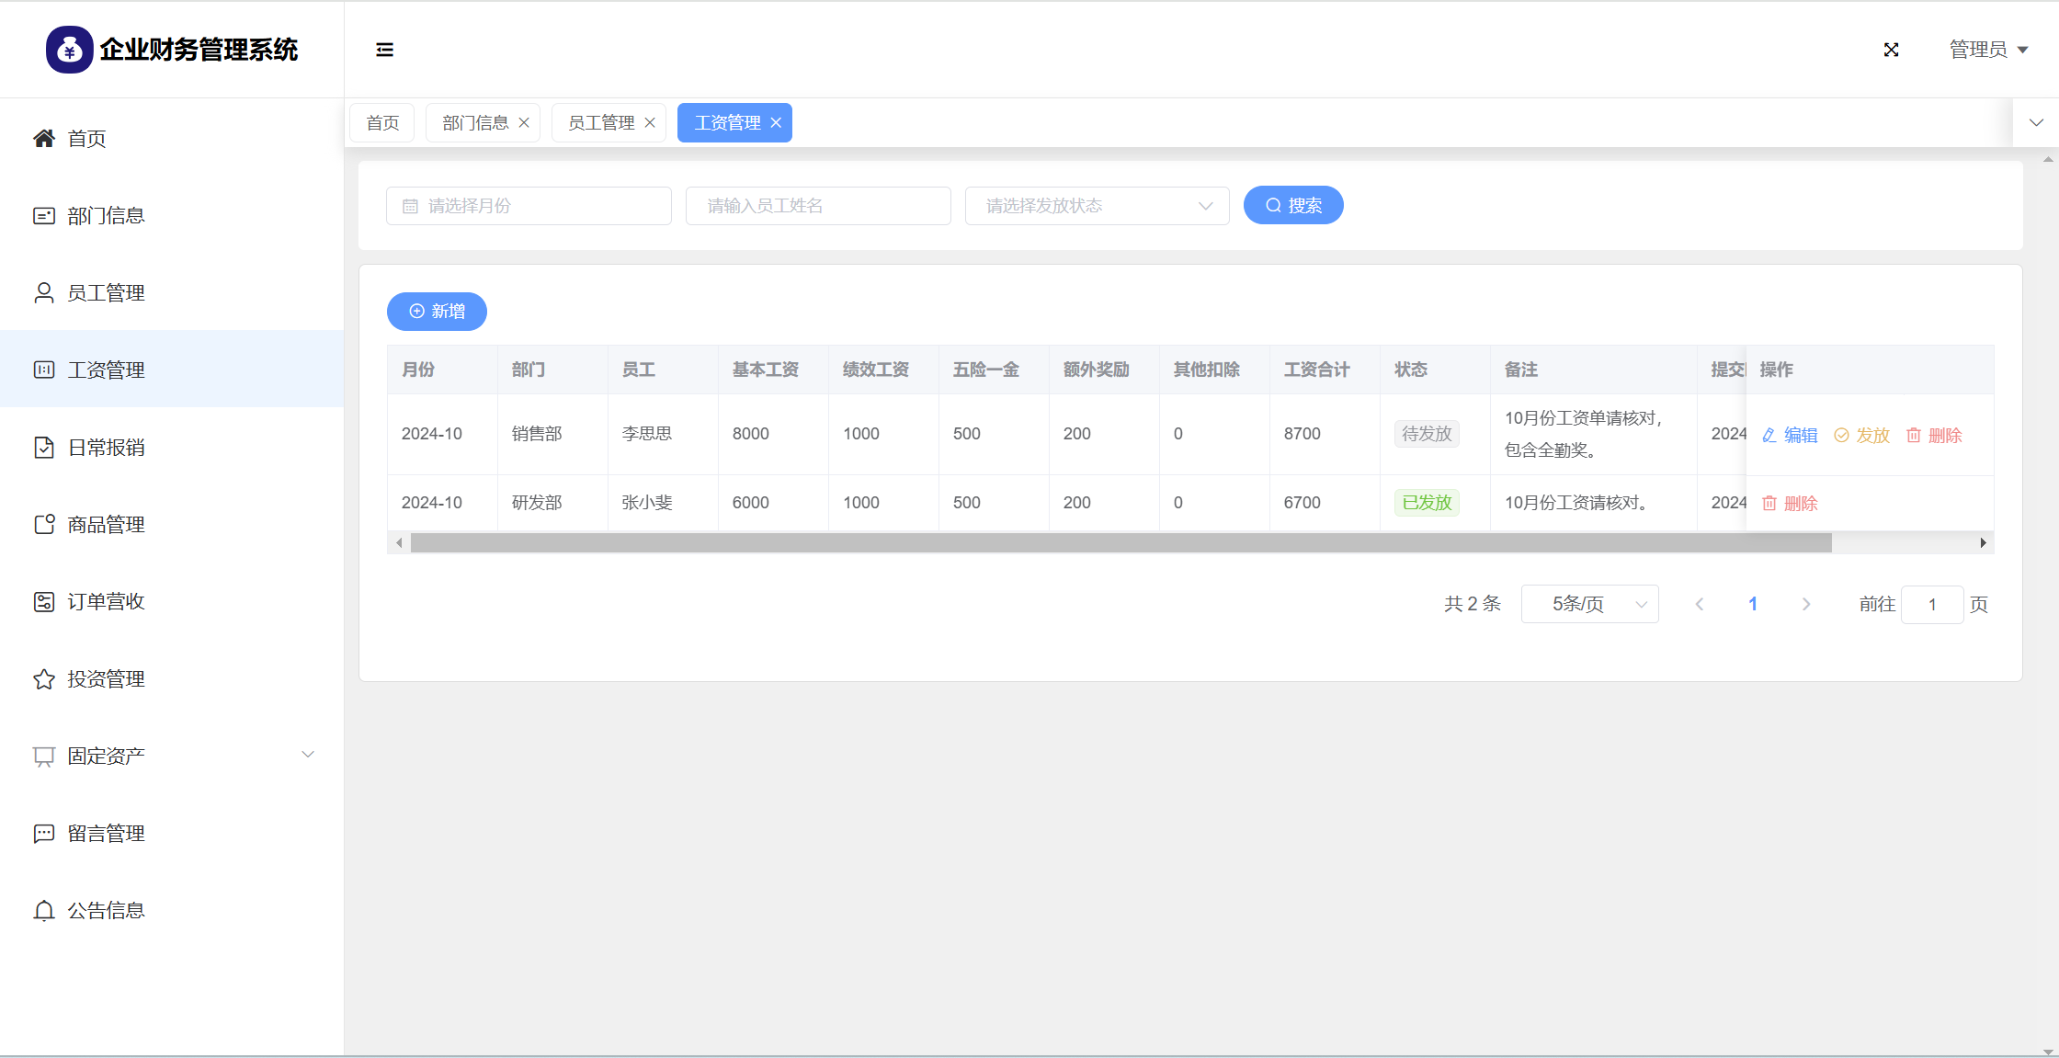The height and width of the screenshot is (1058, 2059).
Task: Click the 首页 home icon in sidebar
Action: [44, 139]
